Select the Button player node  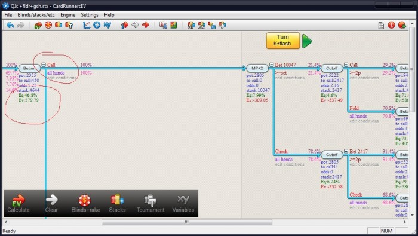(29, 68)
